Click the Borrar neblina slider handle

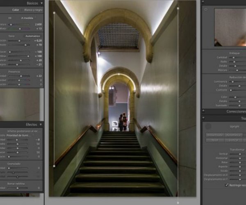(17, 188)
